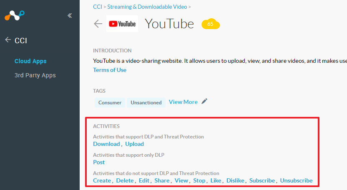This screenshot has height=190, width=347.
Task: Go back using the CCI sidebar arrow
Action: tap(8, 40)
